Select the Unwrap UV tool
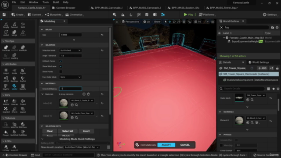This screenshot has width=281, height=158. (x=14, y=102)
